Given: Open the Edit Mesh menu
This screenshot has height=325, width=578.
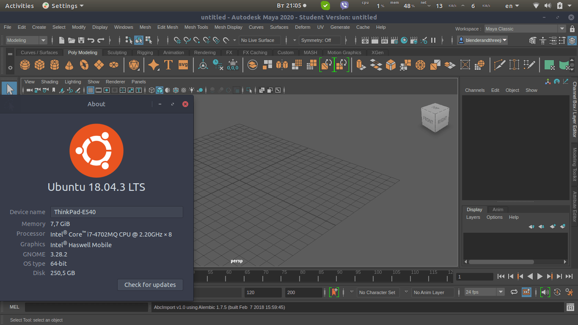Looking at the screenshot, I should point(168,27).
